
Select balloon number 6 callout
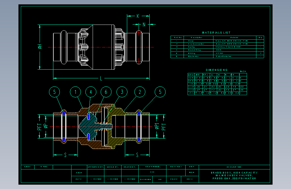tap(106, 92)
